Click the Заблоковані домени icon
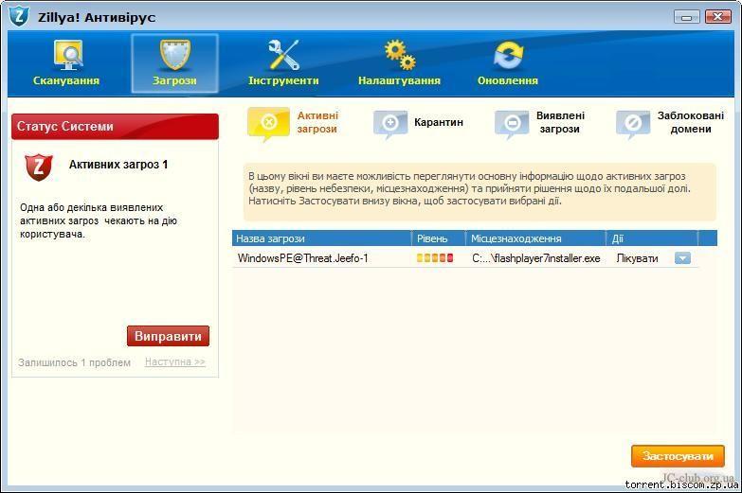Screen dimensions: 742x493 (632, 123)
